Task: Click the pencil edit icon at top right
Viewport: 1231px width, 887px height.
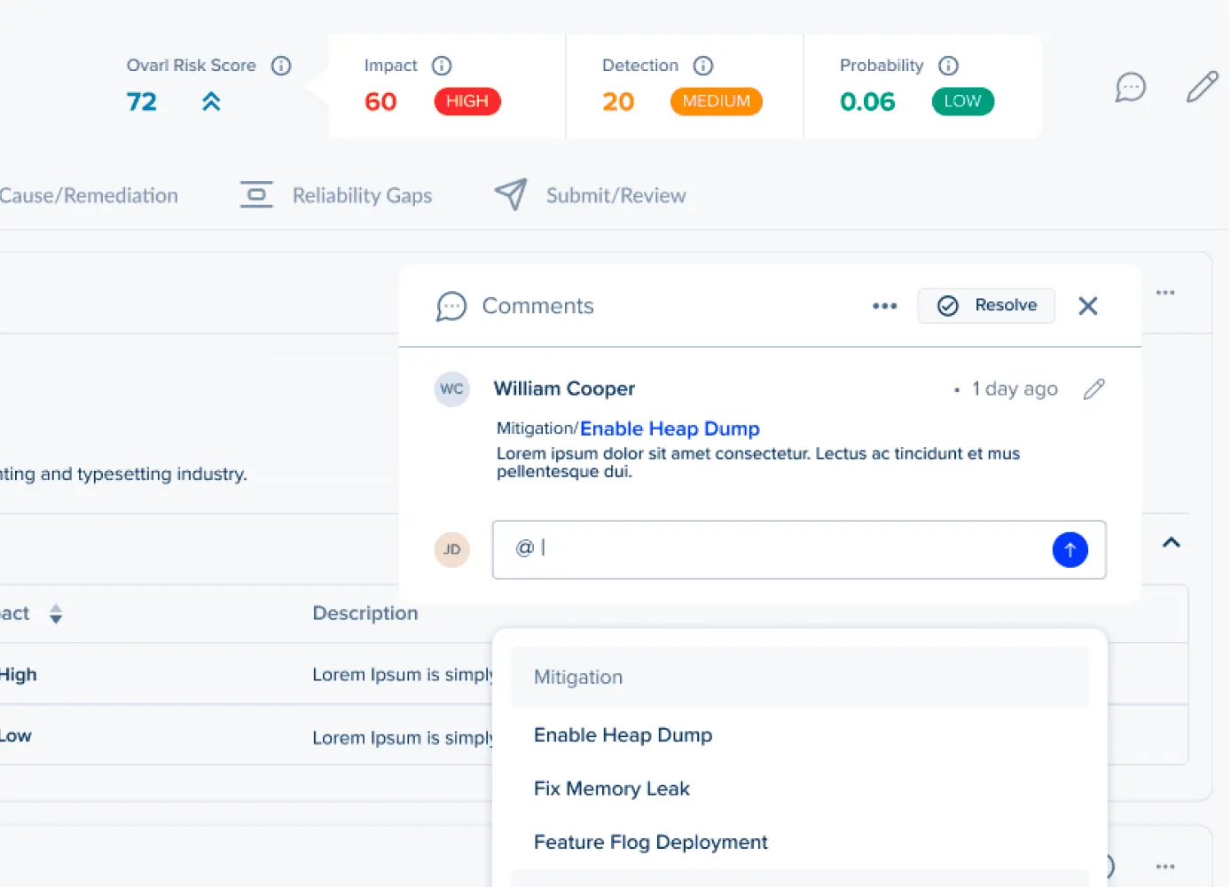Action: (1203, 86)
